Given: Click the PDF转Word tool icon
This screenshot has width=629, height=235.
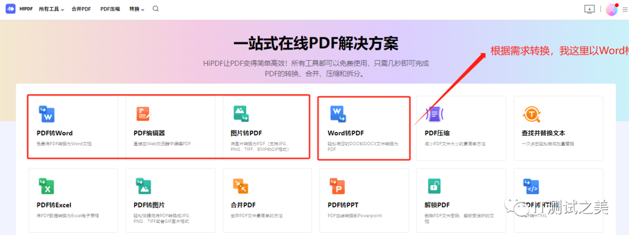Looking at the screenshot, I should [46, 113].
